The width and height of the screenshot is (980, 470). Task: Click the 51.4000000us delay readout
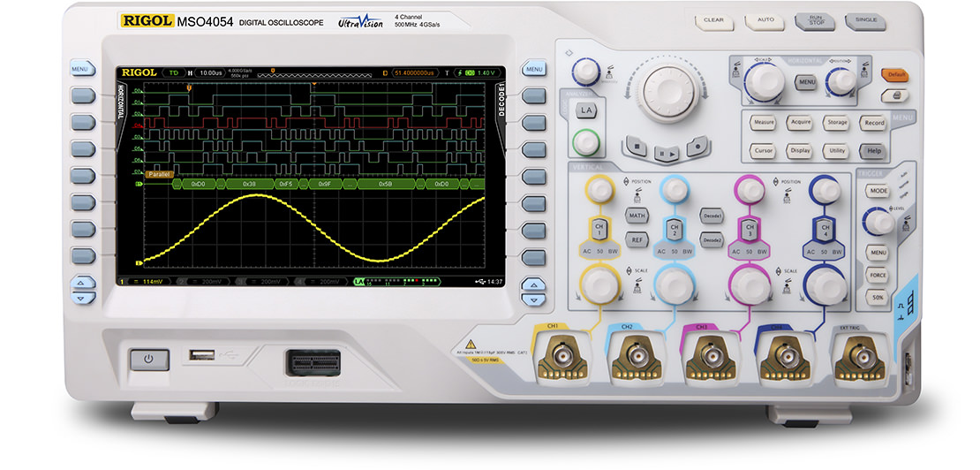(x=413, y=73)
